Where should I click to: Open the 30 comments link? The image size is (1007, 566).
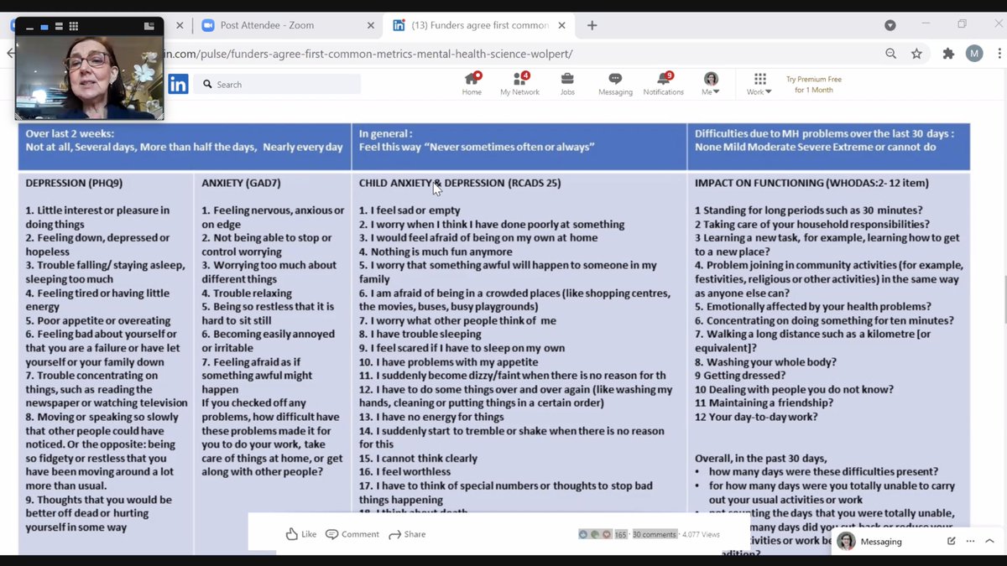(655, 534)
